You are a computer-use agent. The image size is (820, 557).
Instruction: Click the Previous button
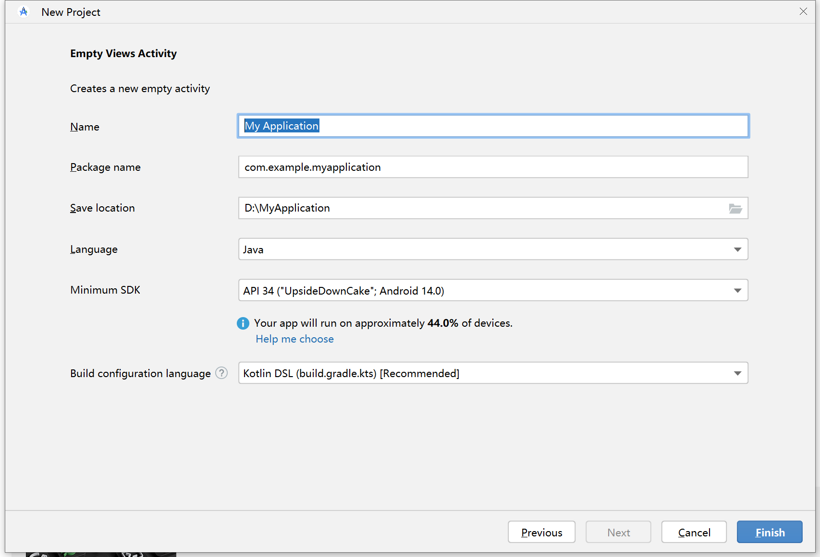tap(541, 532)
